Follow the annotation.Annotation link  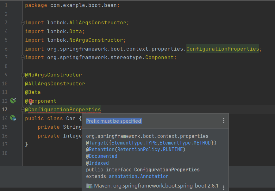coord(139,176)
